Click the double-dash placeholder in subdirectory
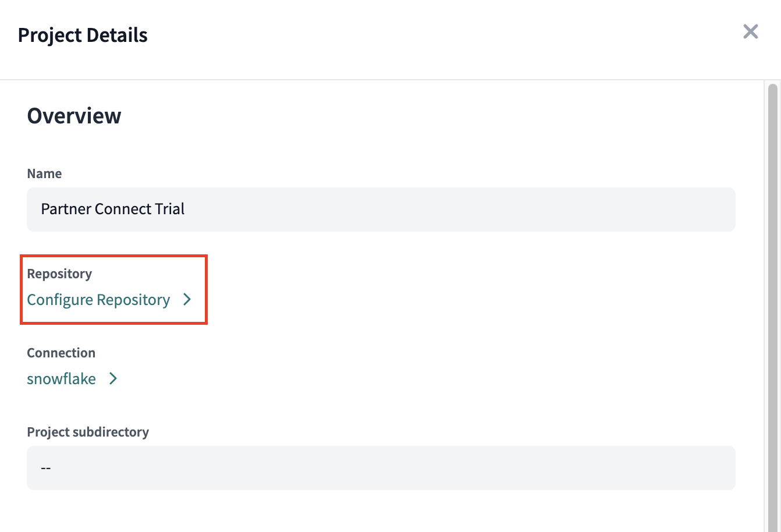Image resolution: width=781 pixels, height=532 pixels. tap(46, 468)
